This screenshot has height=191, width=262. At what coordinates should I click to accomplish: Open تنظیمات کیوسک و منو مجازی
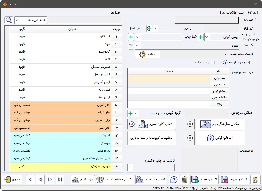152,138
